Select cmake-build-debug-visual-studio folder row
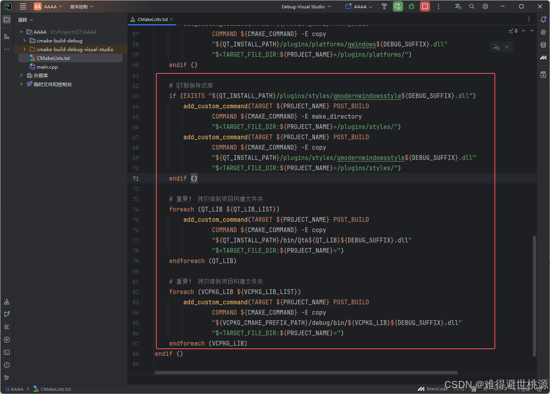Screen dimensions: 550x394 70,49
